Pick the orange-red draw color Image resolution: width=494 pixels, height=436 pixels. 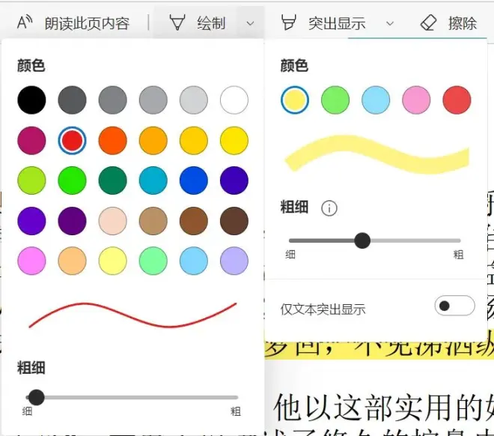pos(113,140)
